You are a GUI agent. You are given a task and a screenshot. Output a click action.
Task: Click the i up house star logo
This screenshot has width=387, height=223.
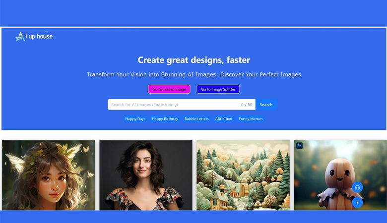pos(20,37)
